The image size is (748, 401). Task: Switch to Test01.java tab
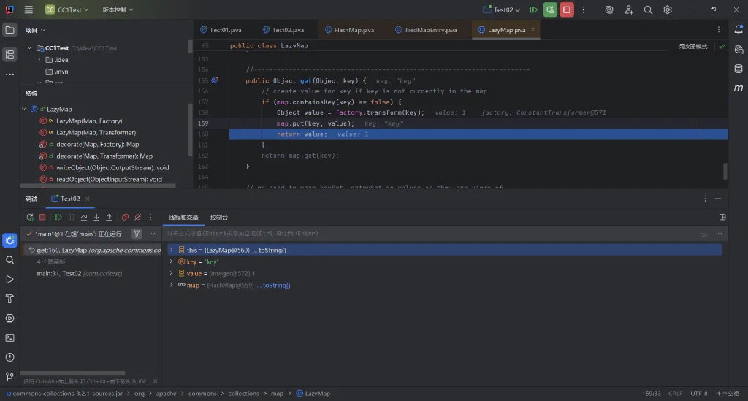point(221,30)
